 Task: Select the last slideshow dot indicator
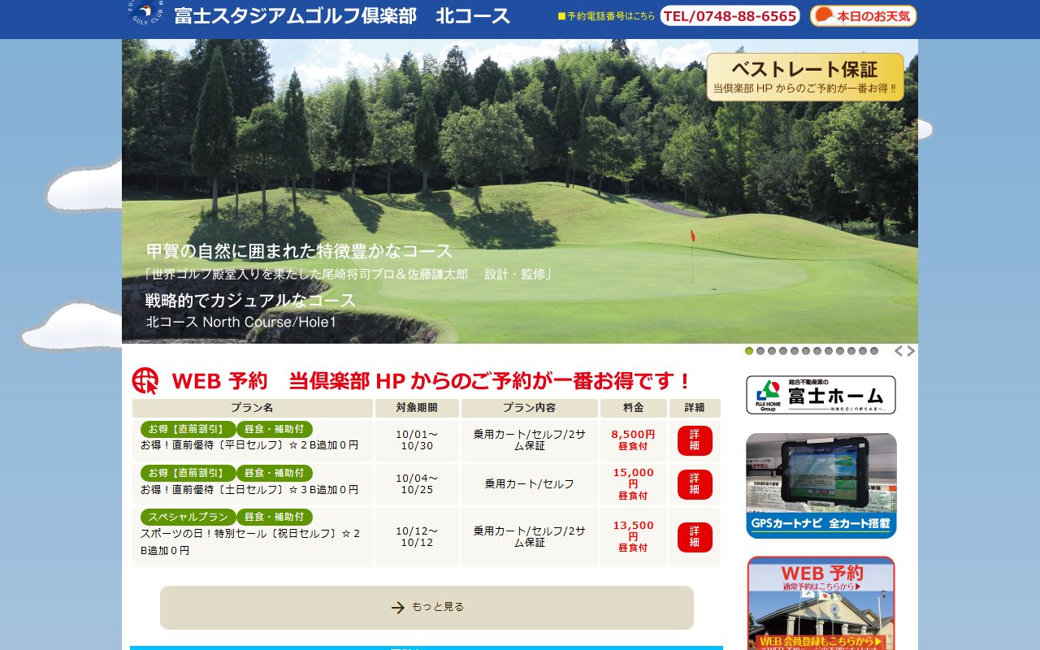click(x=874, y=351)
